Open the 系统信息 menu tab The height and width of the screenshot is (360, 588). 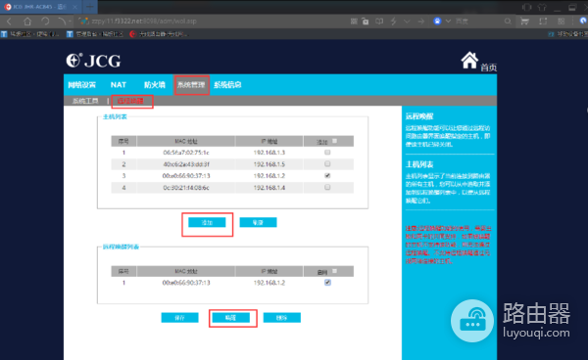click(227, 85)
